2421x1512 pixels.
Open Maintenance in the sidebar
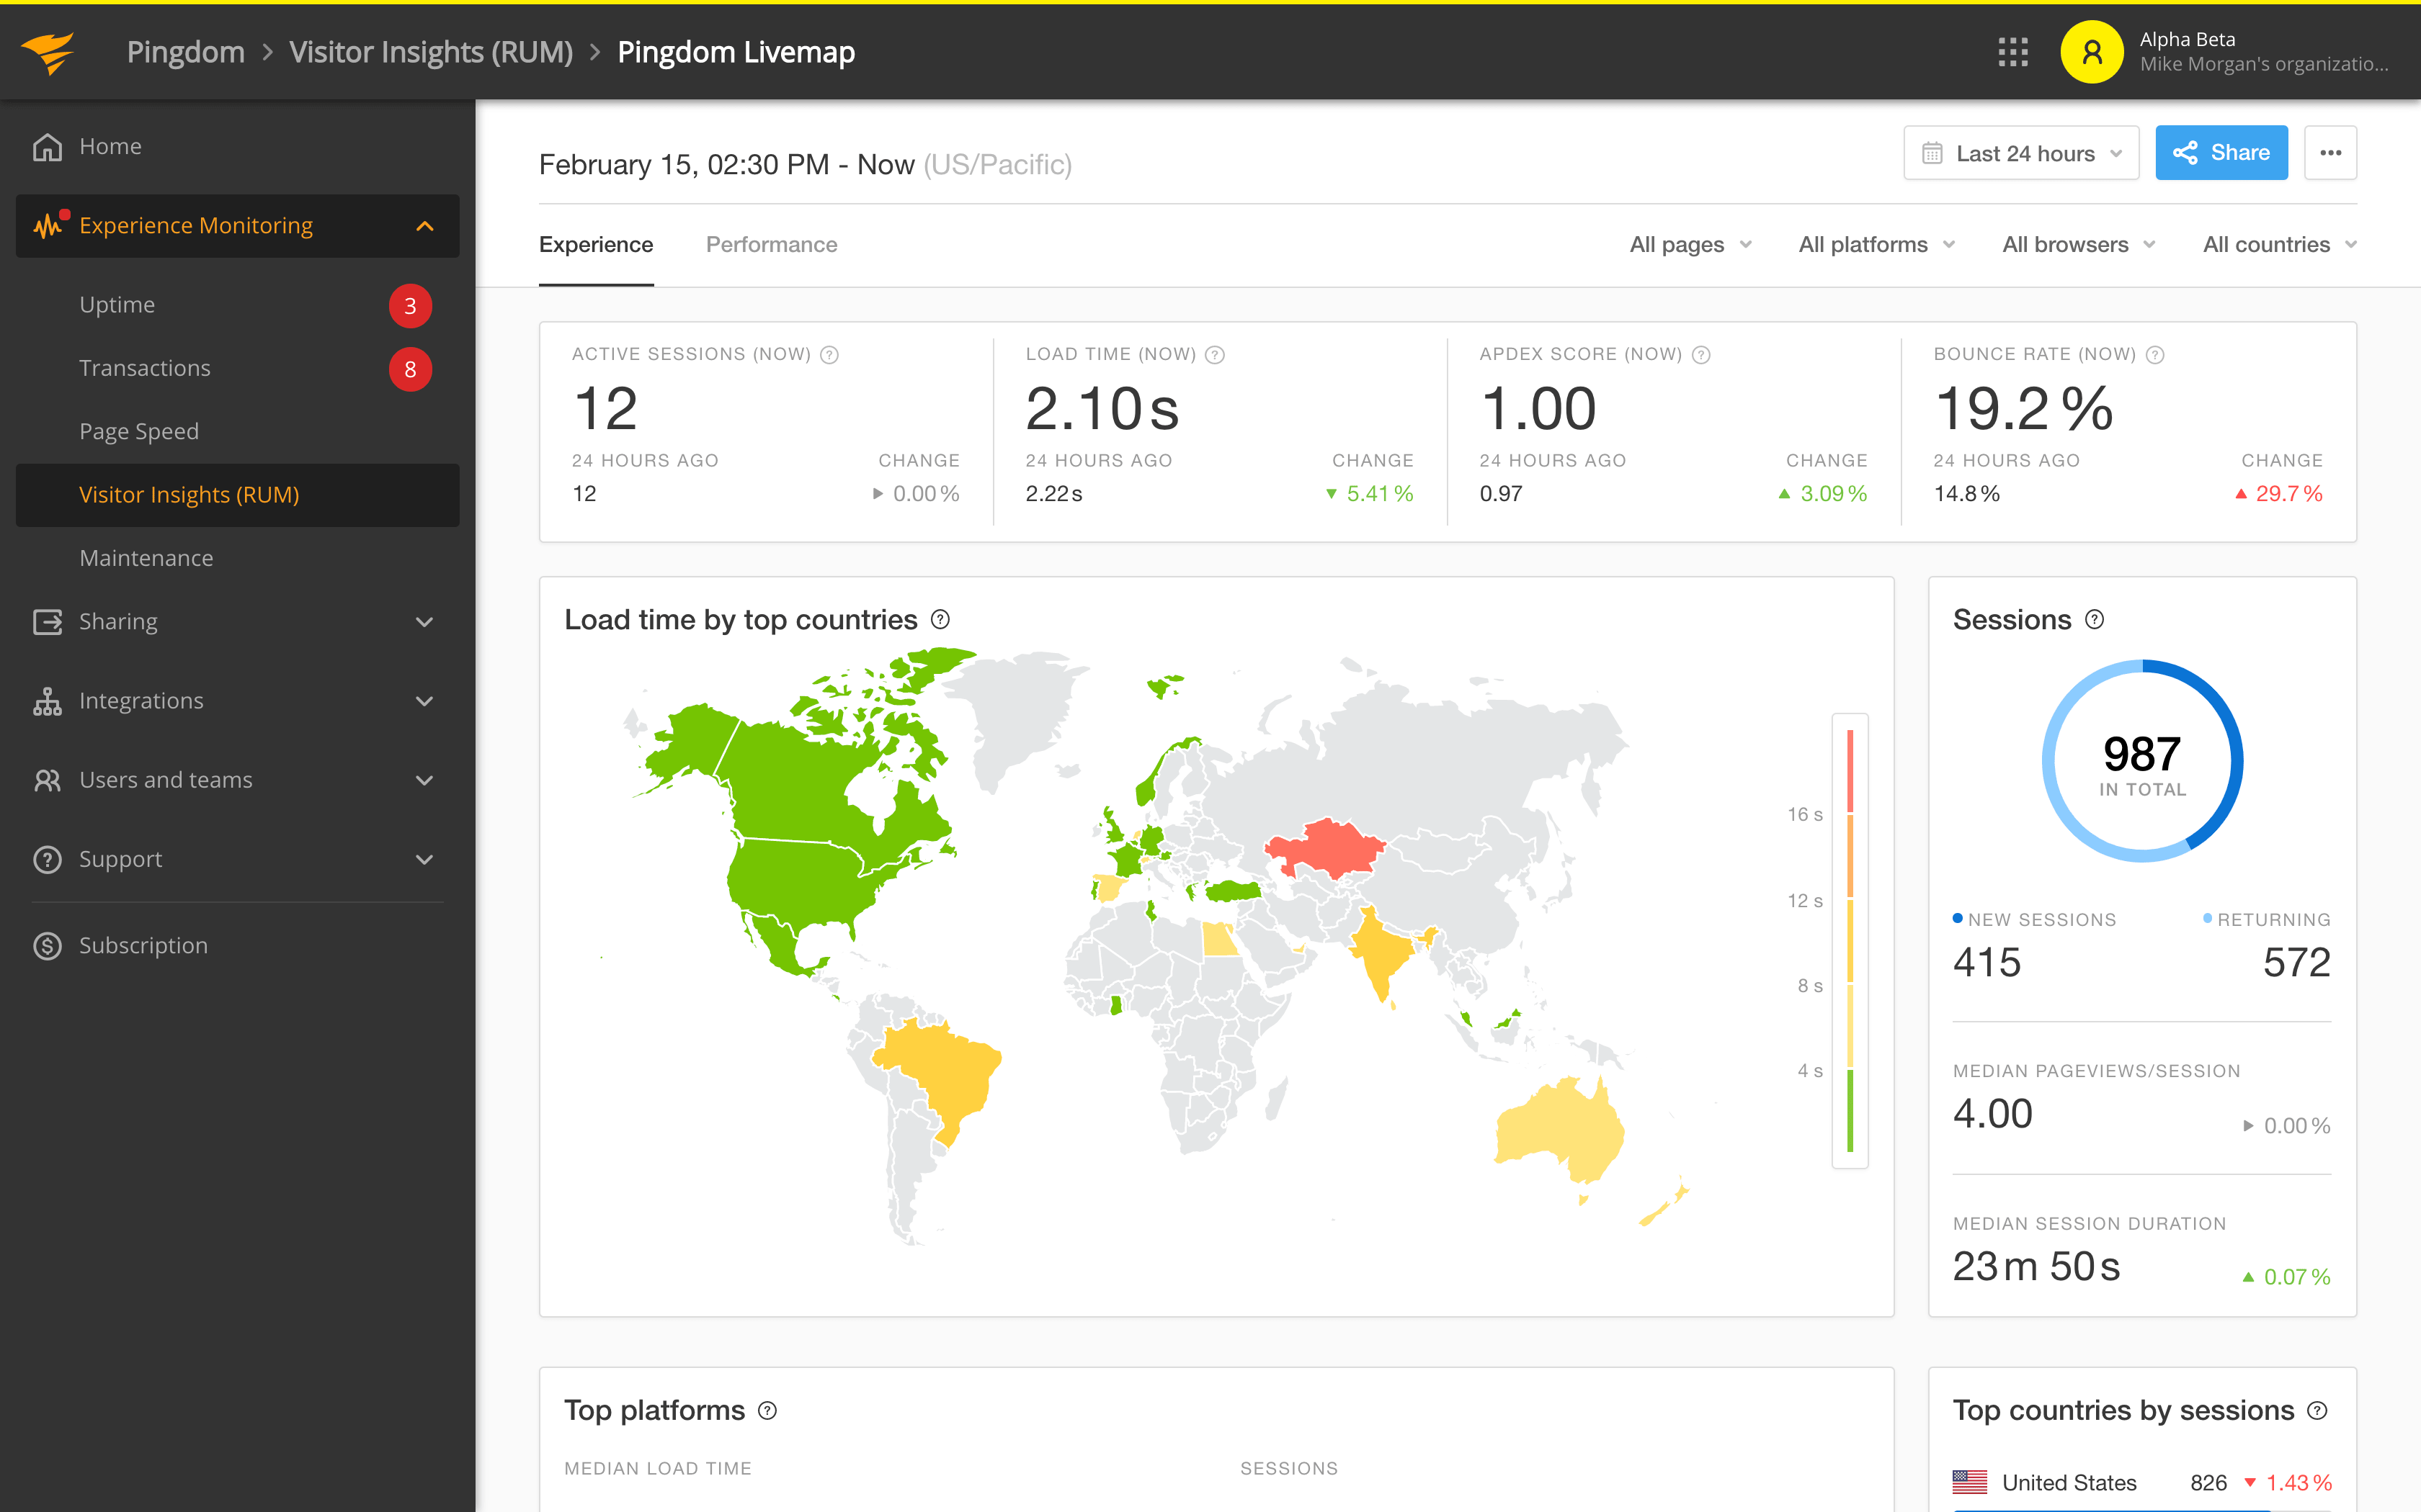pos(146,558)
